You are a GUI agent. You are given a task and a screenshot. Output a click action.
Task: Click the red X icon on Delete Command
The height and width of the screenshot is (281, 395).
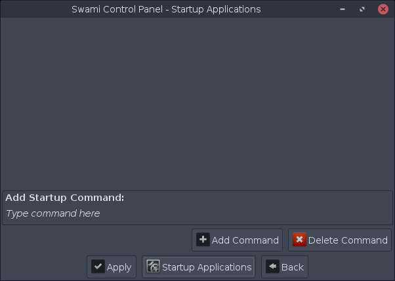[x=299, y=240]
